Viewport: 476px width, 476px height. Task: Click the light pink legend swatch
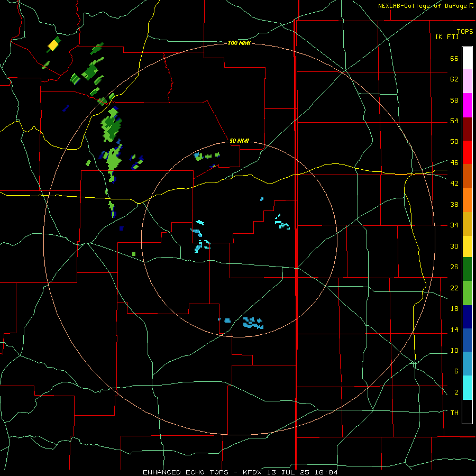[467, 81]
